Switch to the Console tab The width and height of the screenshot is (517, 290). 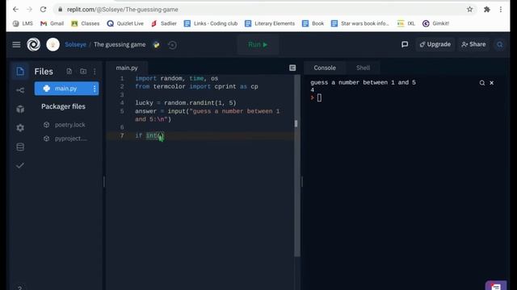pos(325,68)
